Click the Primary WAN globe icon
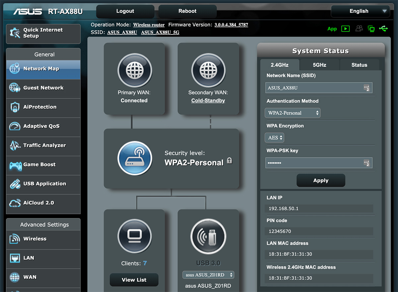 (134, 70)
